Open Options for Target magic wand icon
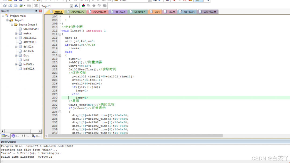 (x=77, y=6)
